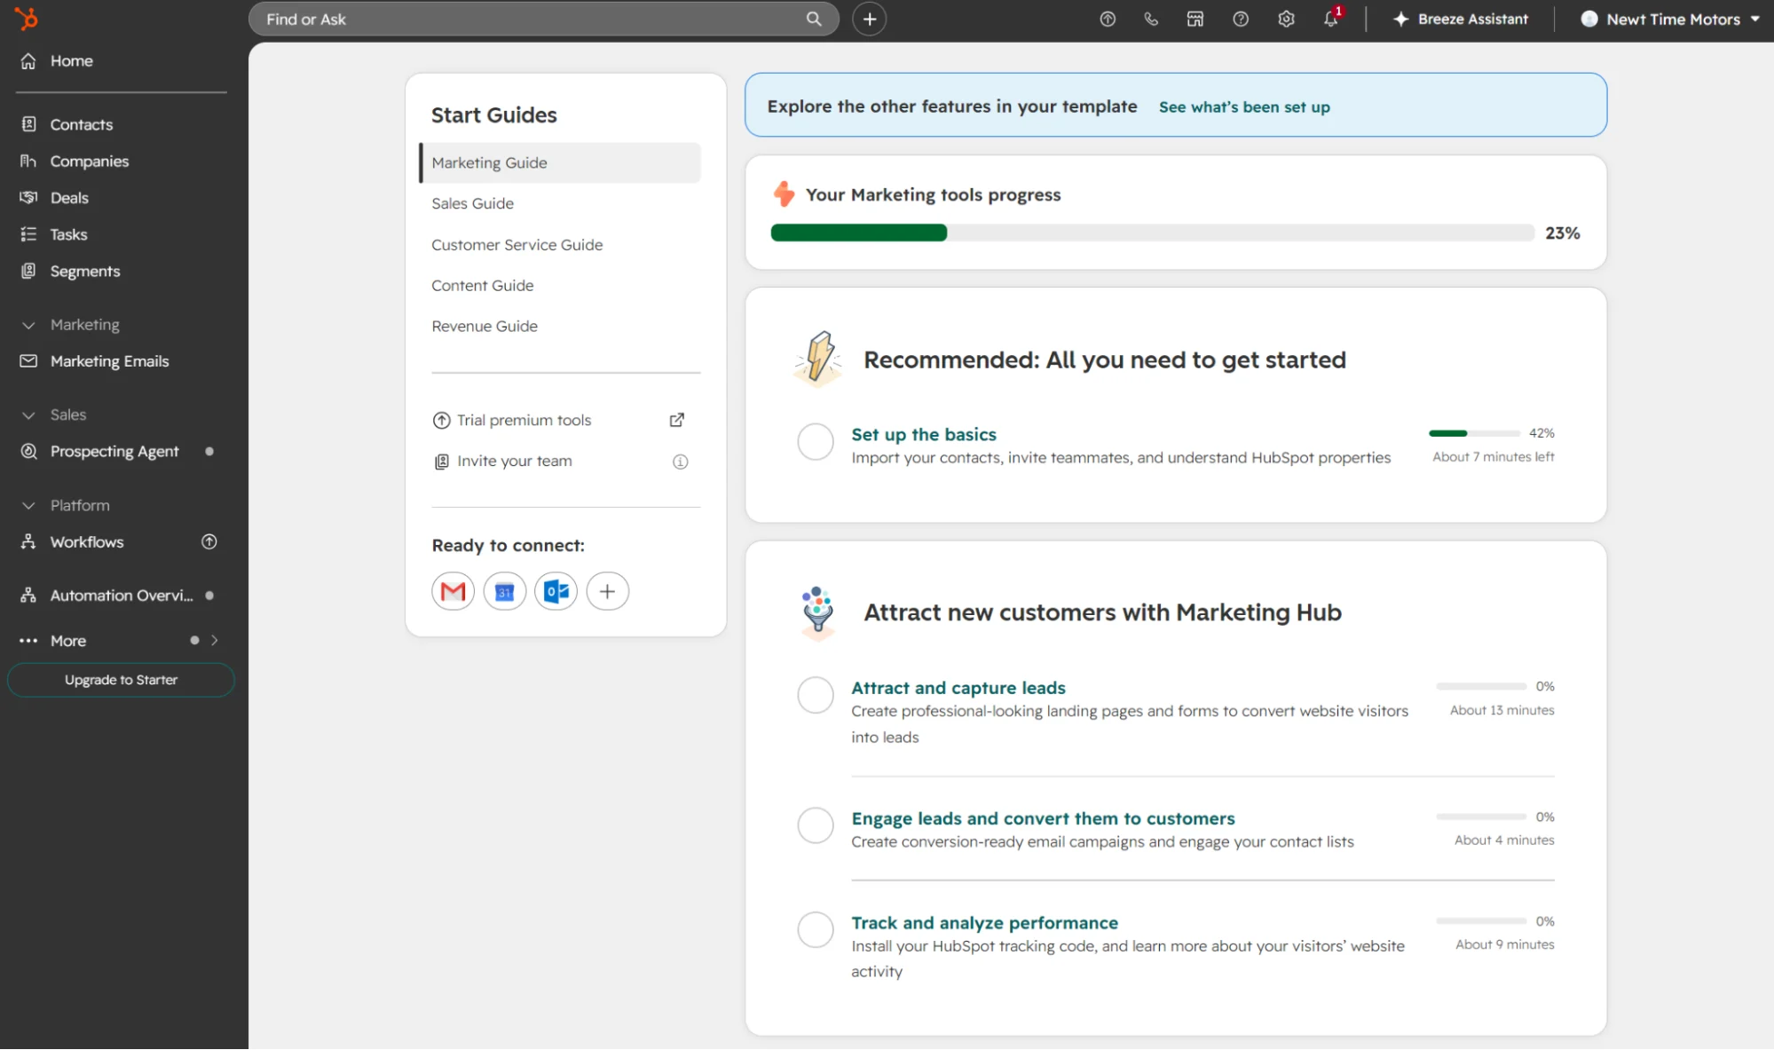Click Trial premium tools link
The width and height of the screenshot is (1774, 1050).
[524, 420]
